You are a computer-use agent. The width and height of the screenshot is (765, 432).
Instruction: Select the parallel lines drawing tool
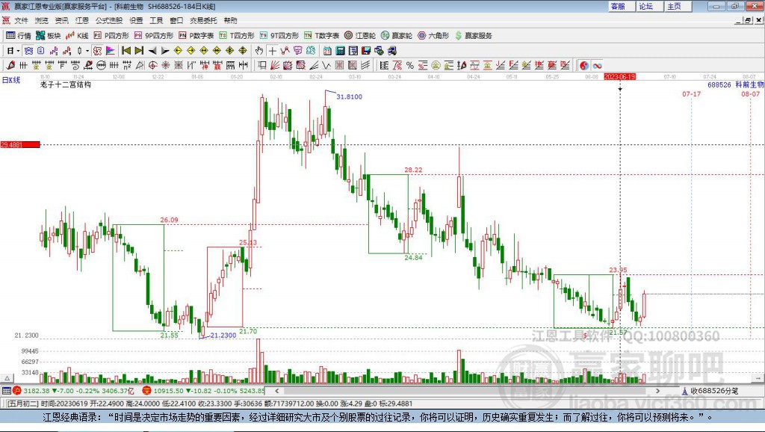[x=365, y=66]
